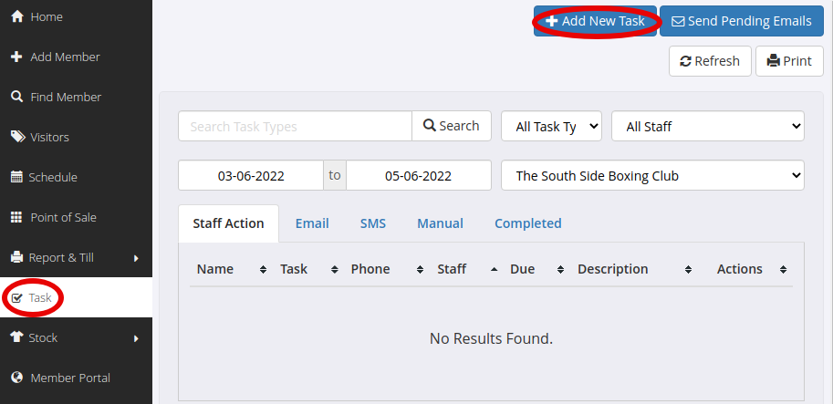The width and height of the screenshot is (833, 404).
Task: Click the Home house icon
Action: pyautogui.click(x=17, y=17)
